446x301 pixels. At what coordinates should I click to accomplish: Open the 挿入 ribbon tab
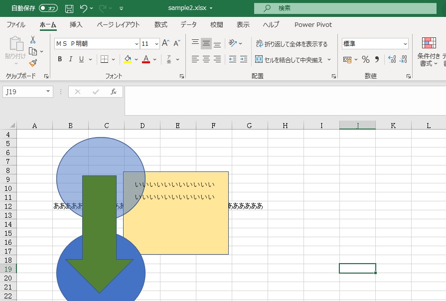click(76, 24)
